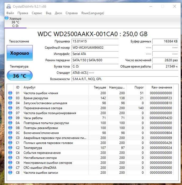Select the Частота ошибок чтения attribute row

click(x=90, y=93)
